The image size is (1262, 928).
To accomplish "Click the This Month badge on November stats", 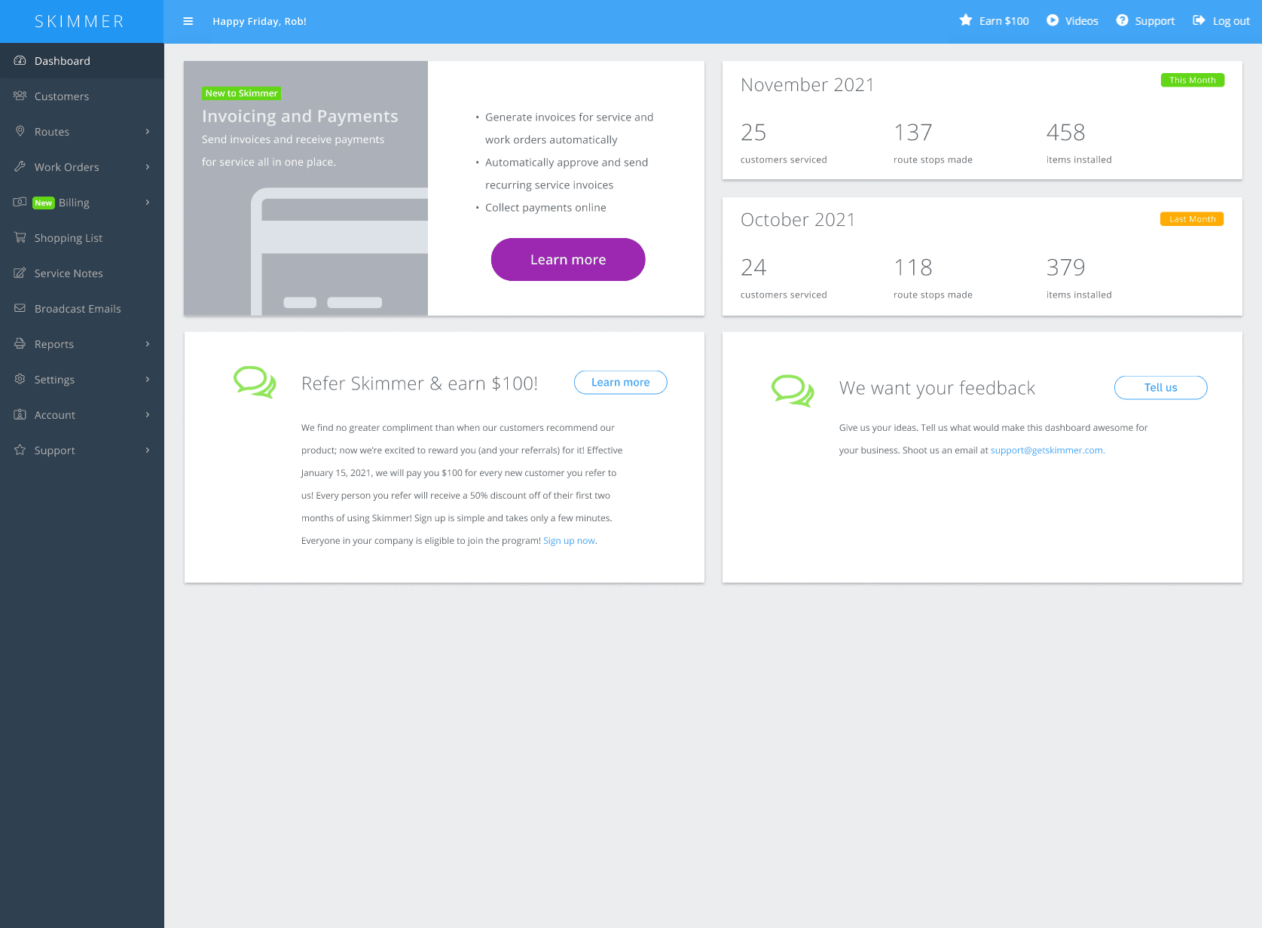I will pos(1192,79).
